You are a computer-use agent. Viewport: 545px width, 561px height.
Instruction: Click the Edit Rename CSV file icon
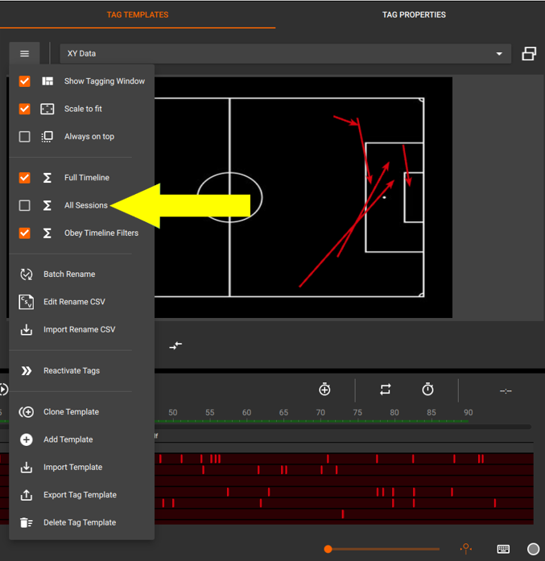pos(26,302)
